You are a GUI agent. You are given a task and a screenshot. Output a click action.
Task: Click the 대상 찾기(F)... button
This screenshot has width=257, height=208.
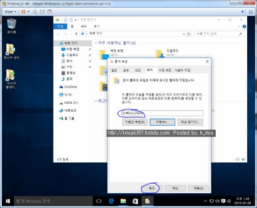(x=190, y=122)
